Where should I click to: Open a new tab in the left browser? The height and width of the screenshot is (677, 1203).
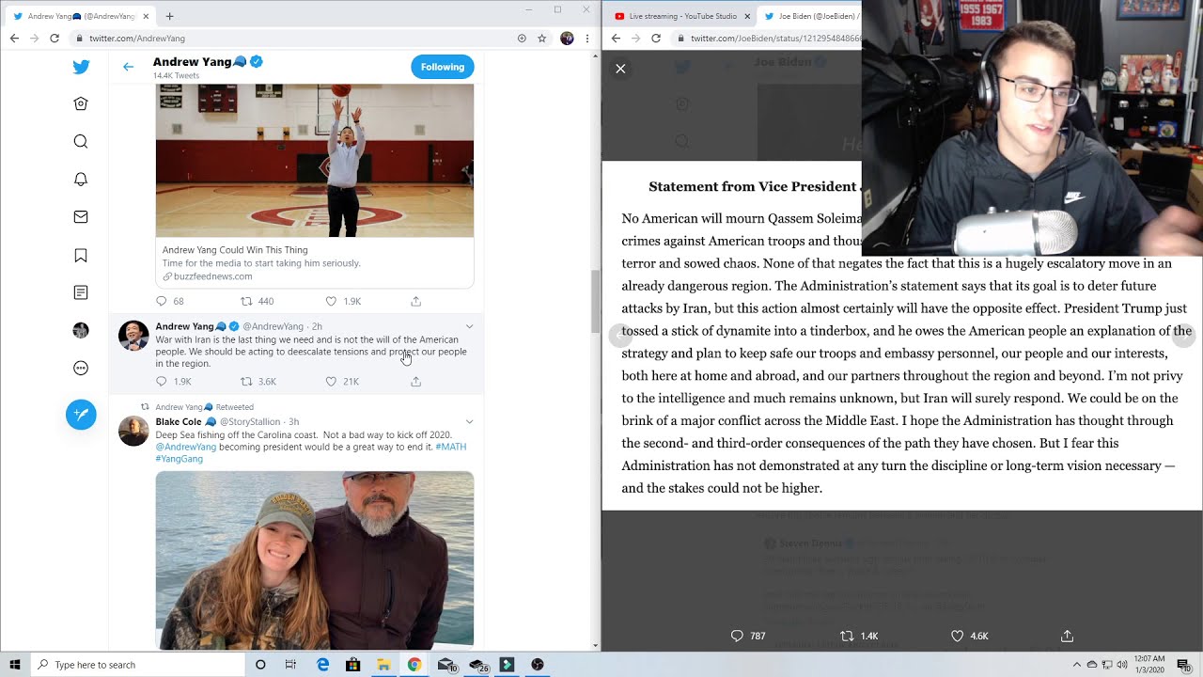[169, 16]
